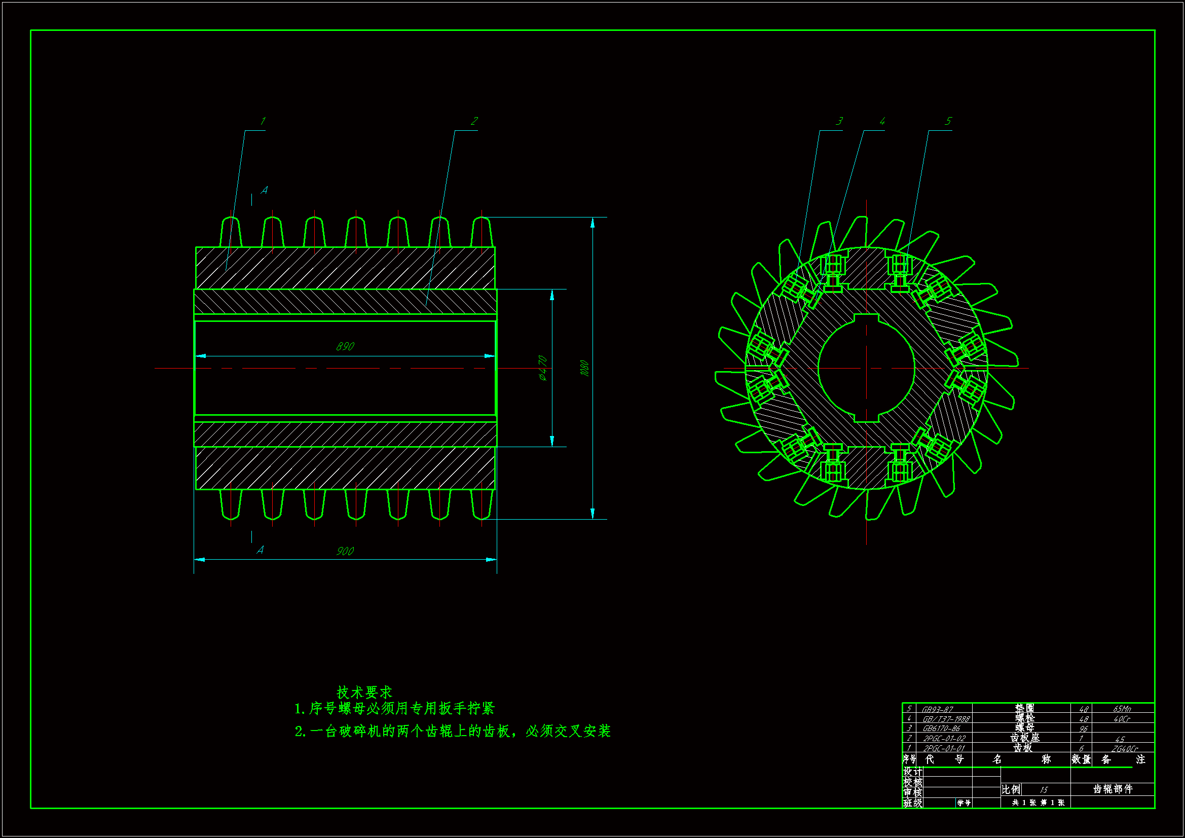The width and height of the screenshot is (1185, 838).
Task: Click the 齿辊部件 title block cell
Action: click(x=1112, y=789)
